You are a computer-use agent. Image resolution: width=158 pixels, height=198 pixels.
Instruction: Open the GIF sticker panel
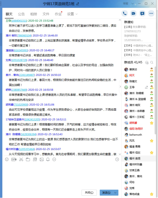[x=14, y=159]
